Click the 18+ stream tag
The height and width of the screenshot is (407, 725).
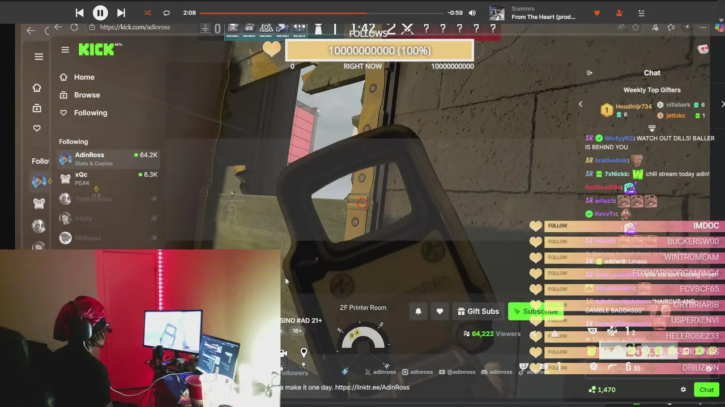297,331
